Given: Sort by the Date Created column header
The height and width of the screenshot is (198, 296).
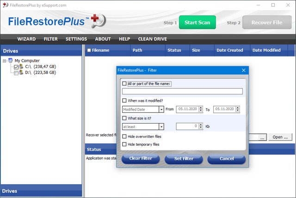Looking at the screenshot, I should coord(232,50).
